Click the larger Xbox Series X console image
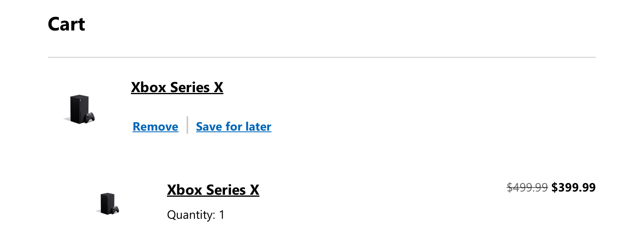The image size is (633, 242). [80, 109]
